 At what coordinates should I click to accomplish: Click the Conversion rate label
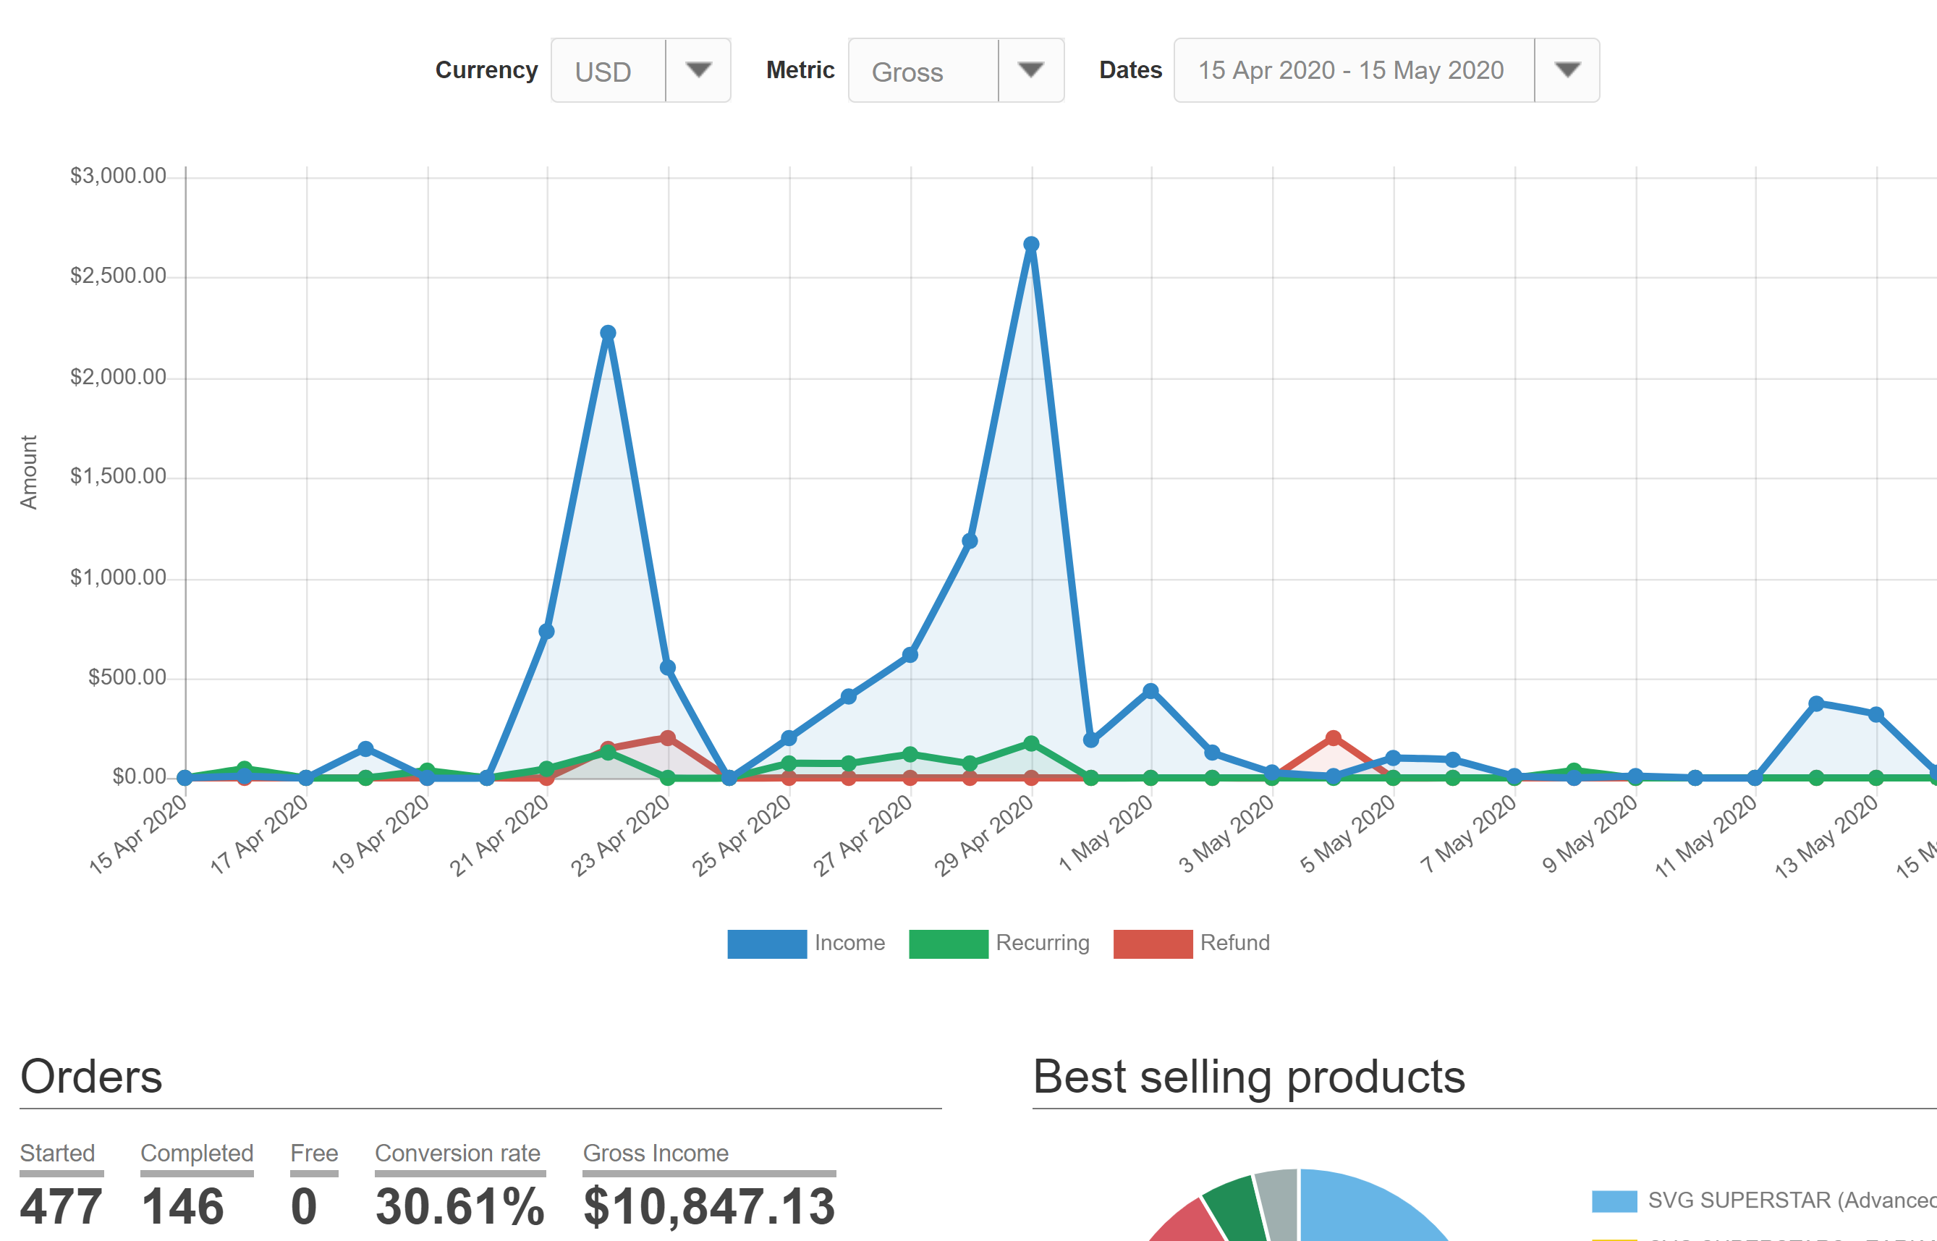coord(458,1153)
